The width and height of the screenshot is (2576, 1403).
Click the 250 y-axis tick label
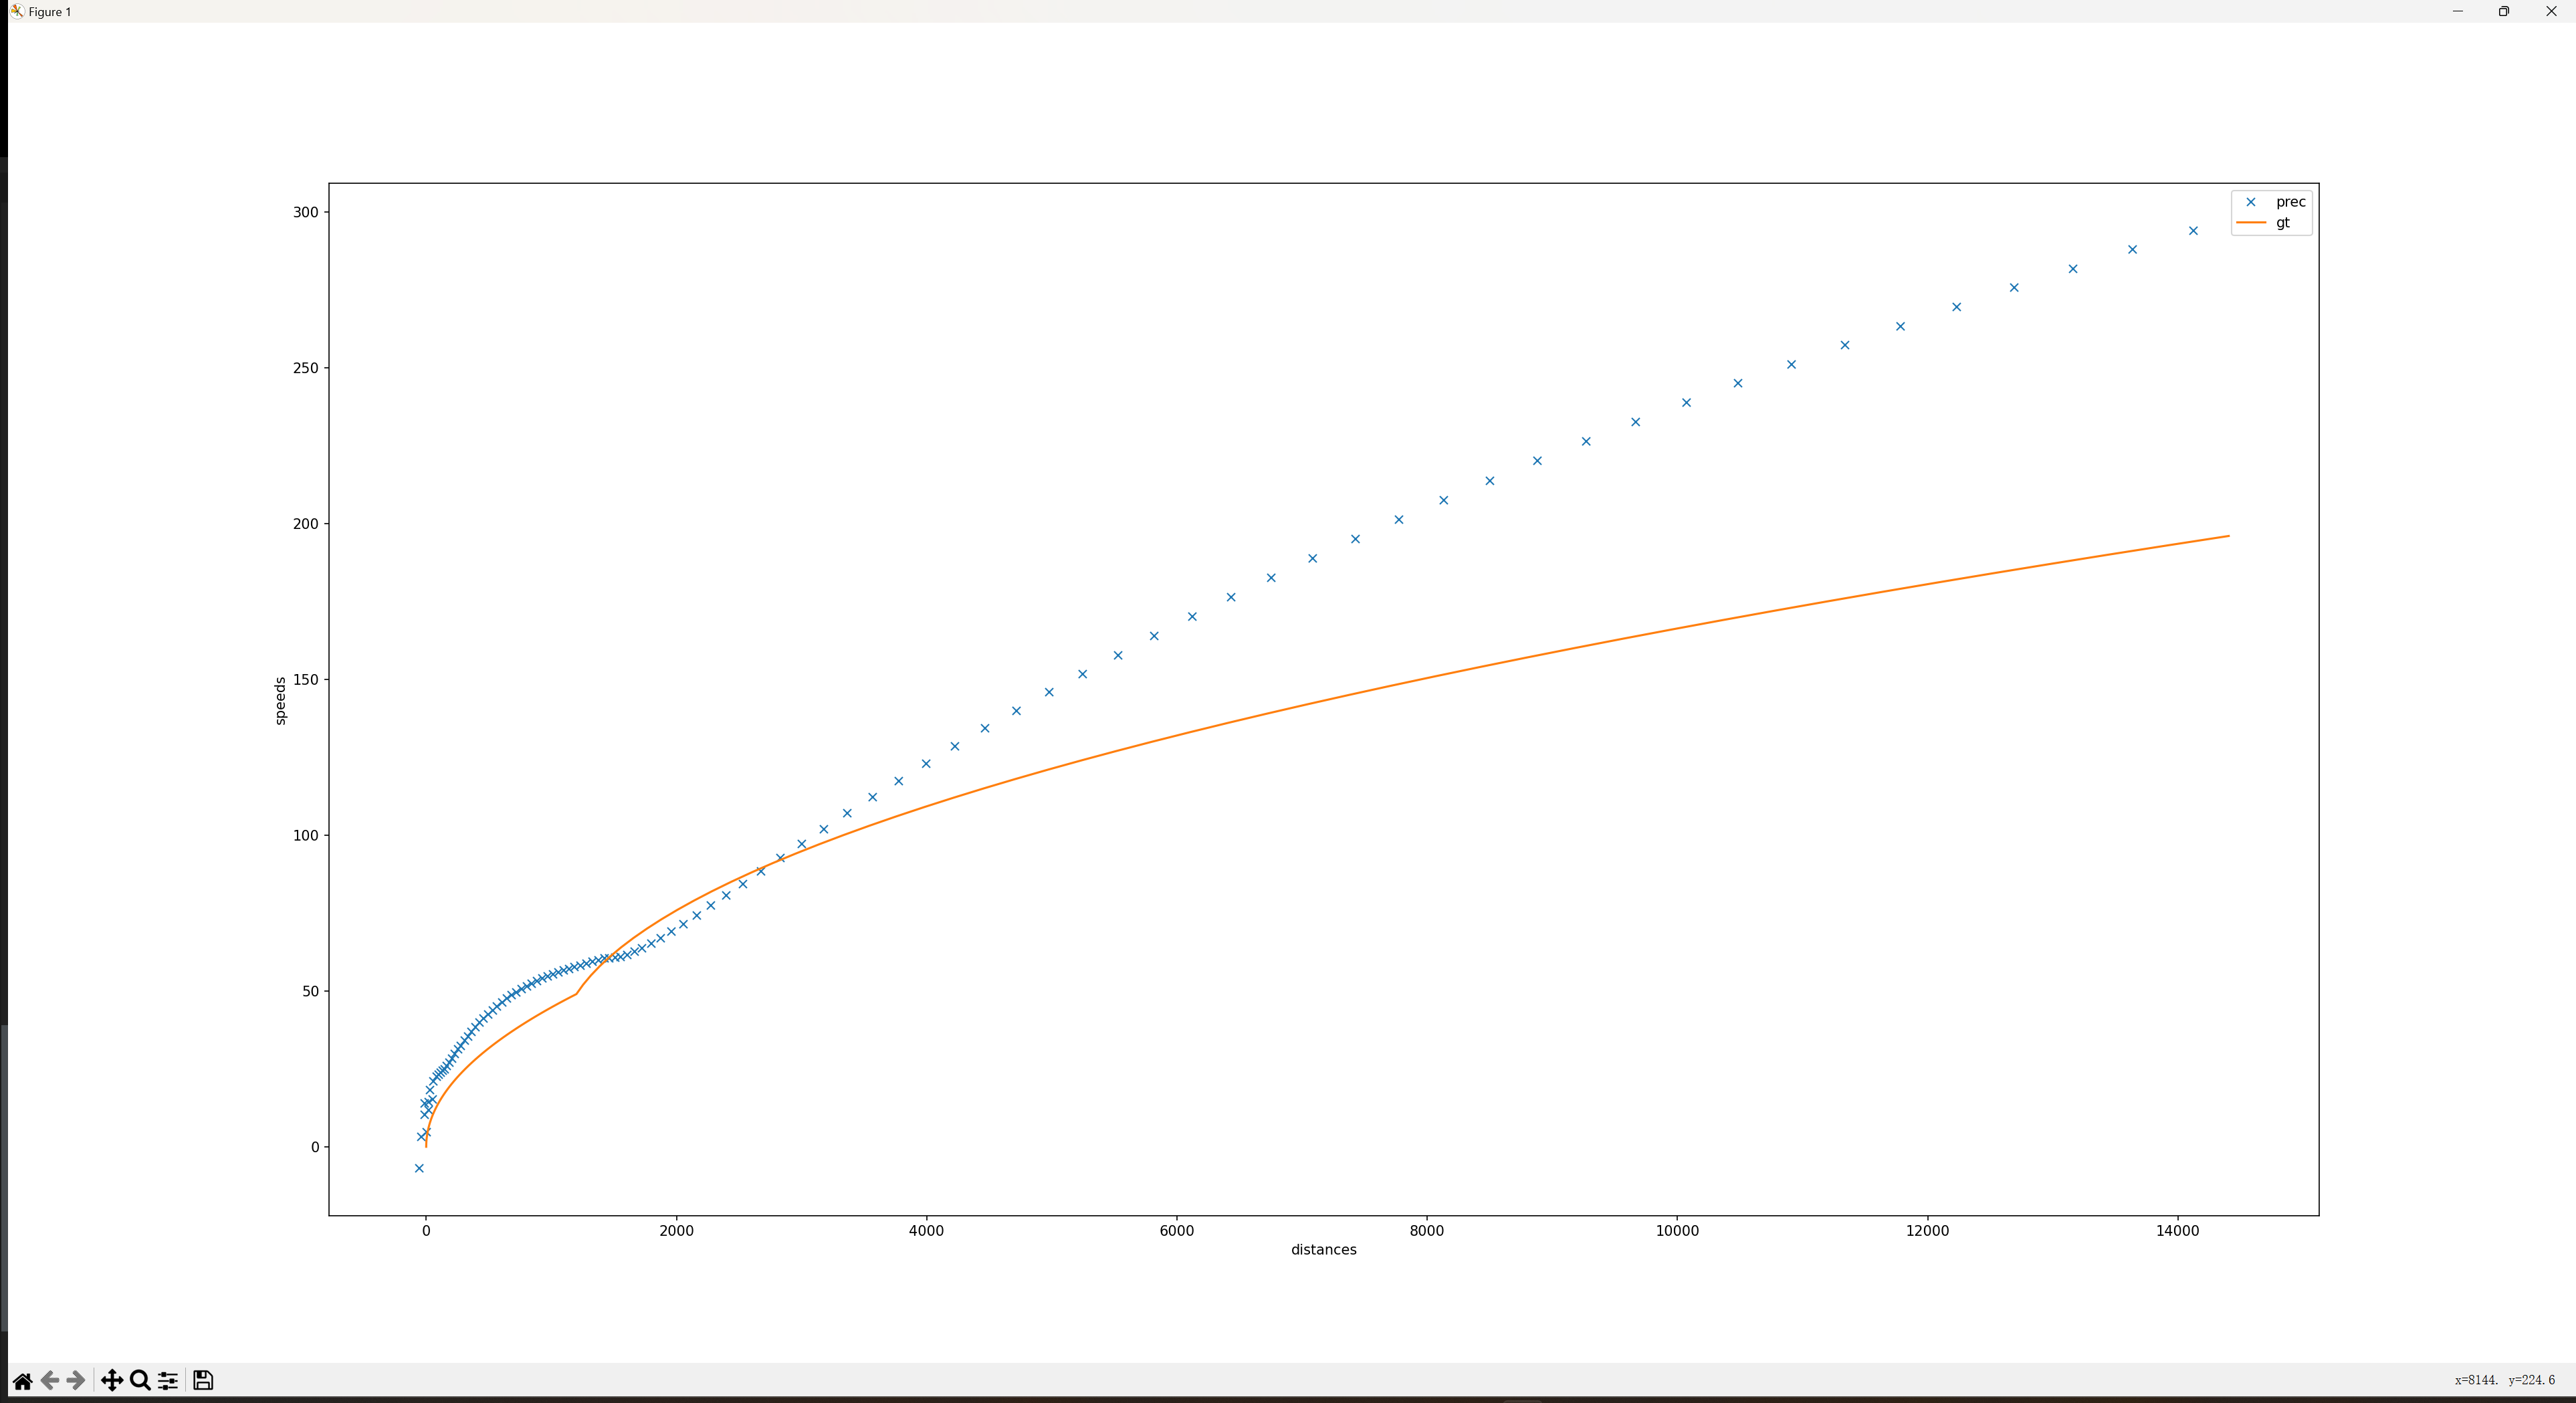tap(306, 368)
